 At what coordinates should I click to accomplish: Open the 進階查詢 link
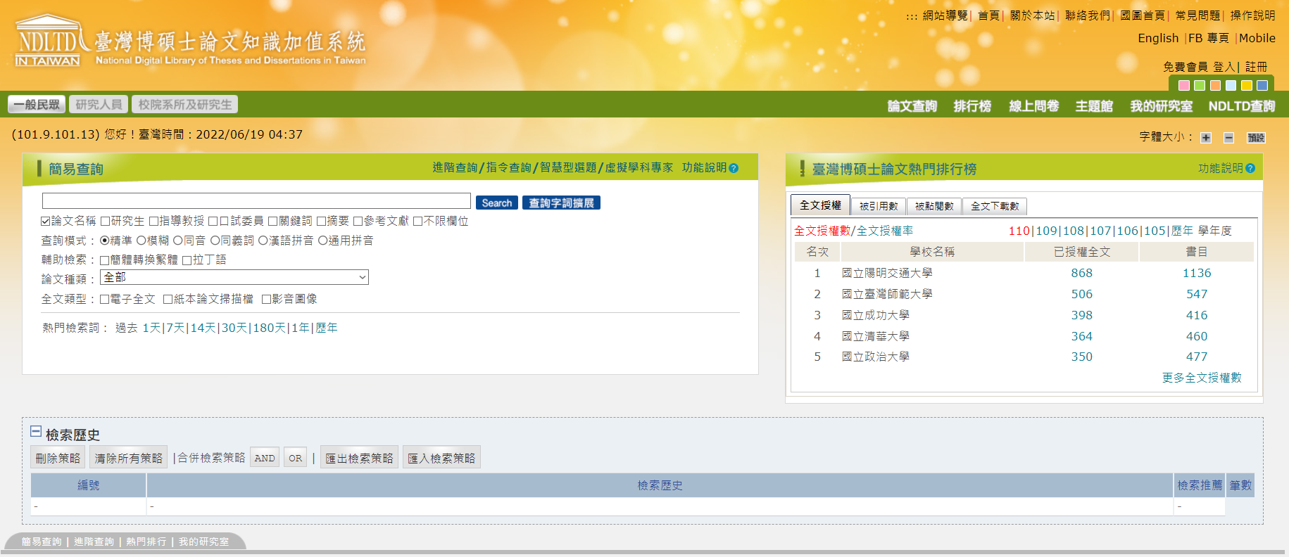point(455,167)
